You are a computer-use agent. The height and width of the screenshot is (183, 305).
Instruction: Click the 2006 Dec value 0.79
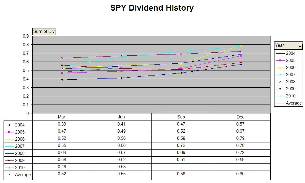tap(240, 138)
